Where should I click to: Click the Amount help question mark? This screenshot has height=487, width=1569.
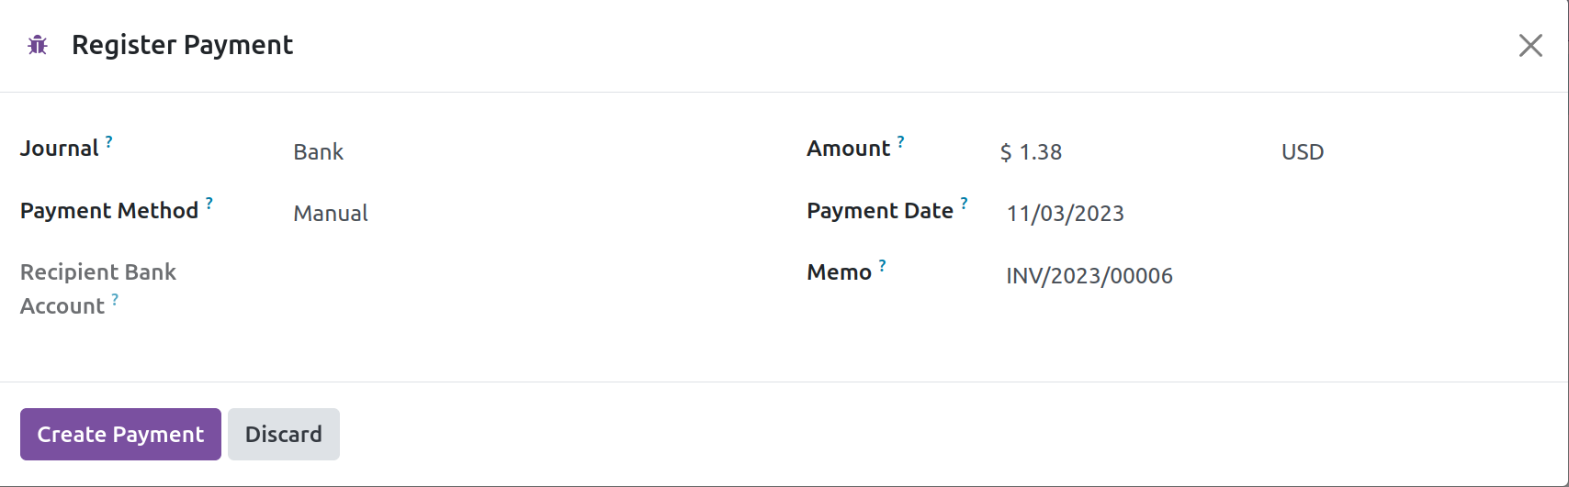point(900,141)
